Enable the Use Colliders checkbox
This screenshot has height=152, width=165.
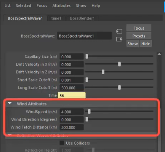point(62,143)
